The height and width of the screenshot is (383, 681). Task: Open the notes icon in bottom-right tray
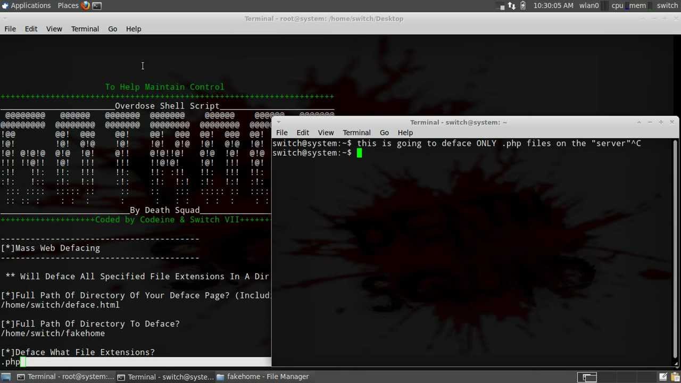click(664, 377)
